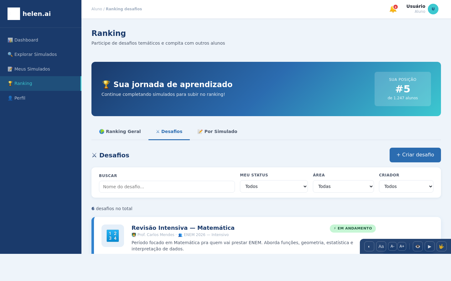451x281 pixels.
Task: Open the Meu Status dropdown
Action: click(274, 186)
